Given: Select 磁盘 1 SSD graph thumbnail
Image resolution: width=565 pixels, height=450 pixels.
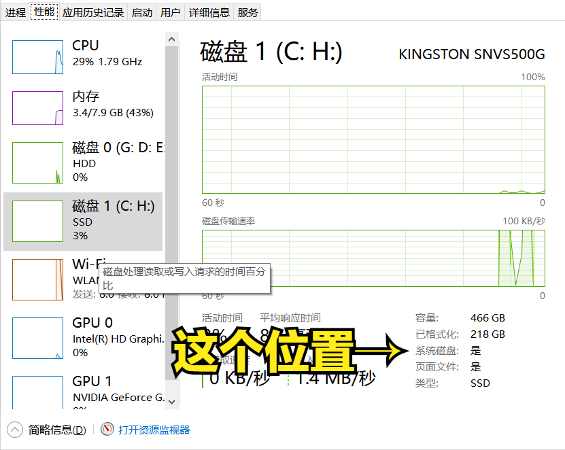Looking at the screenshot, I should (x=38, y=221).
